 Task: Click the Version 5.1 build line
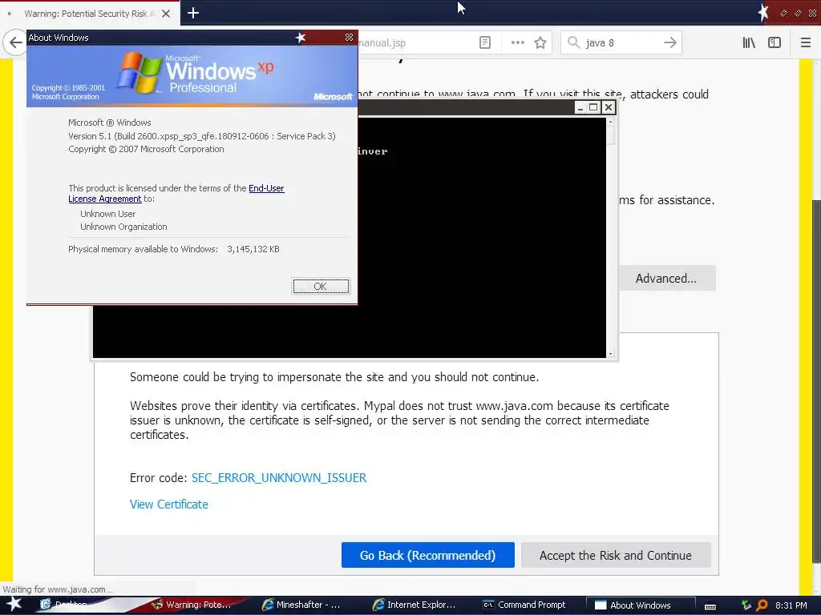[x=201, y=136]
